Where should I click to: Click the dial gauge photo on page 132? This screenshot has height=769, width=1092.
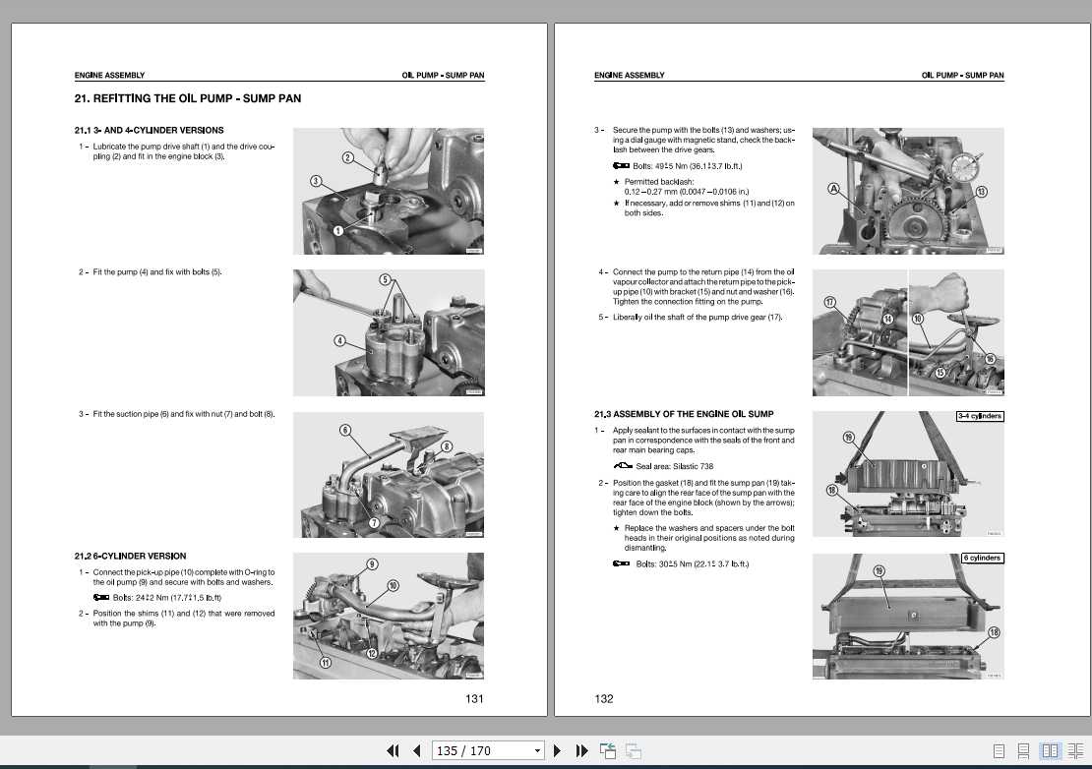(x=907, y=190)
